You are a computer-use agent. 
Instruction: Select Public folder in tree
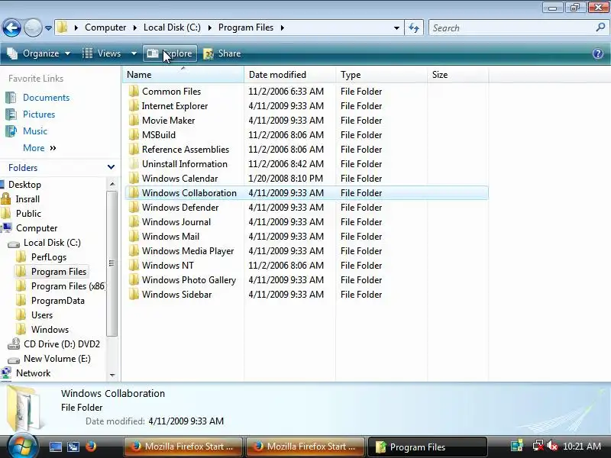28,214
